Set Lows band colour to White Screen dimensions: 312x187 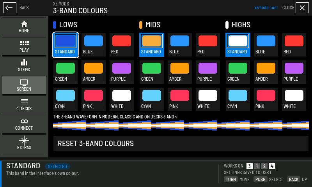(122, 99)
